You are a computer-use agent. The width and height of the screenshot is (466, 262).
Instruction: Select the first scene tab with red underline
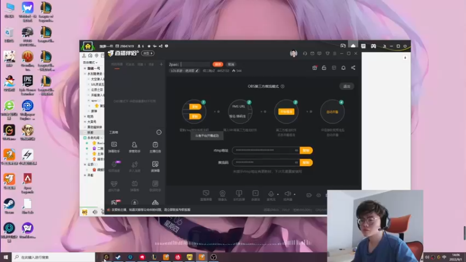(x=117, y=65)
